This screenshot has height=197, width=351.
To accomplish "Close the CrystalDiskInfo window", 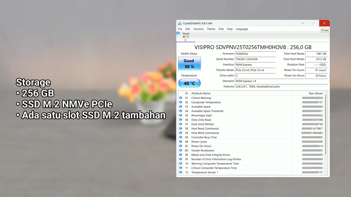I will pyautogui.click(x=324, y=23).
